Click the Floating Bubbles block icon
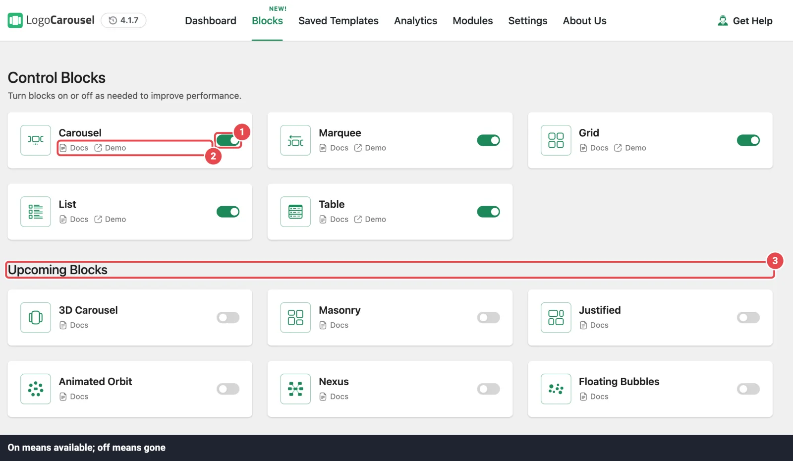The image size is (793, 461). (x=556, y=389)
